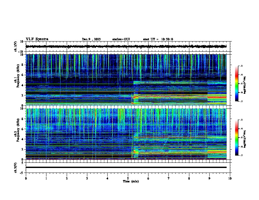Click the ch.1 spectrogram panel

point(126,80)
